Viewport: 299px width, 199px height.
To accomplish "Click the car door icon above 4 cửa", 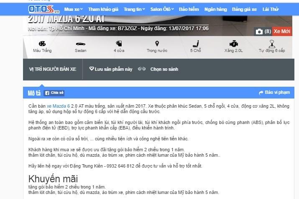I will pos(119,44).
